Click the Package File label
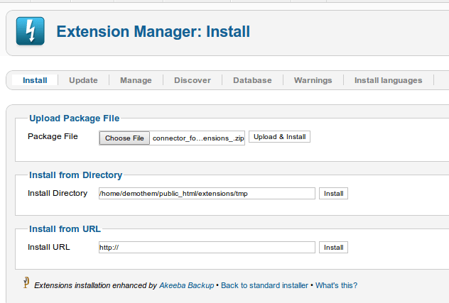The height and width of the screenshot is (303, 449). click(x=53, y=136)
